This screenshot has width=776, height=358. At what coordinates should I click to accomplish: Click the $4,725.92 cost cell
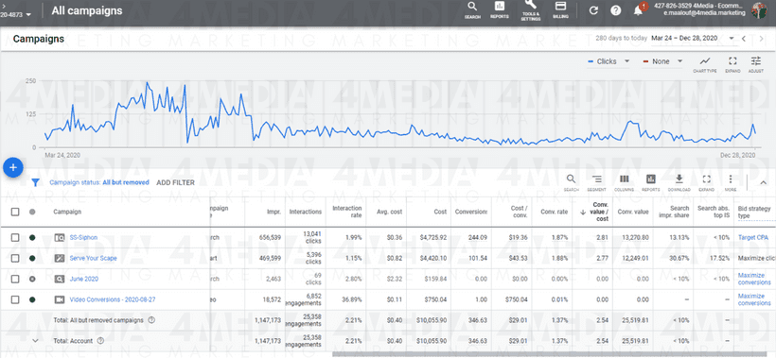click(x=433, y=237)
